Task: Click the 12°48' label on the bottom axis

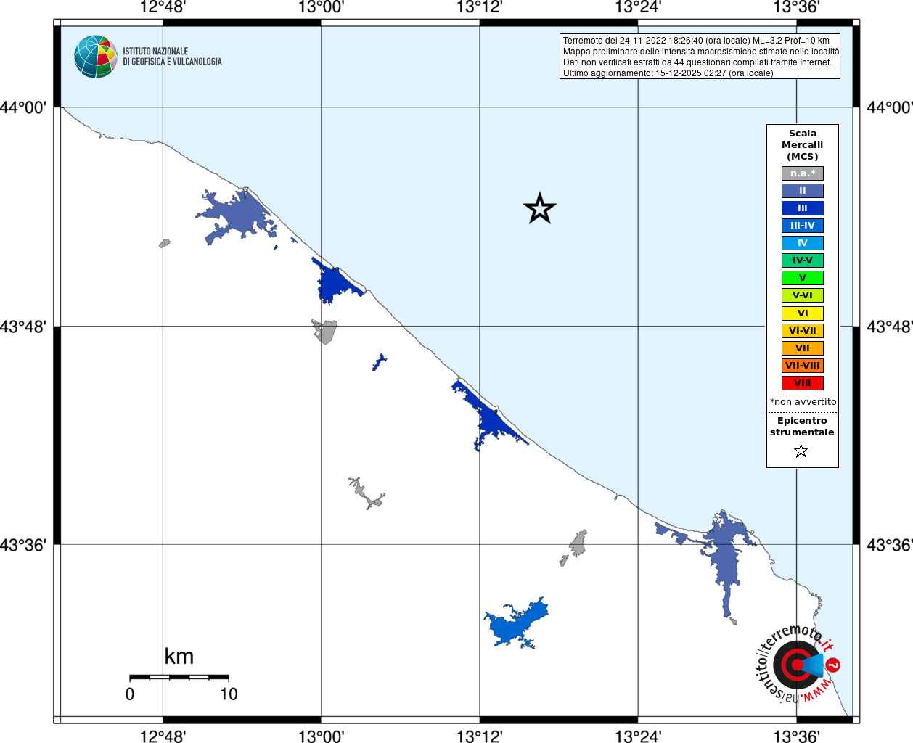Action: [x=163, y=736]
